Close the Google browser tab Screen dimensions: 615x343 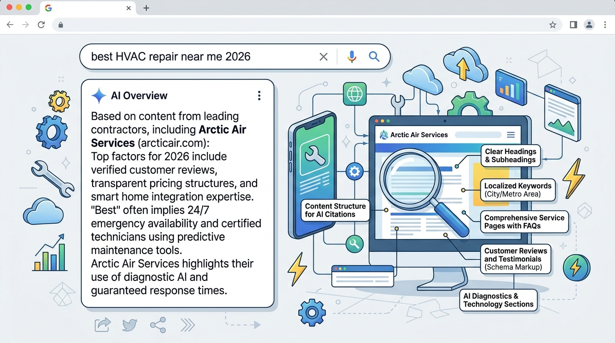(129, 8)
